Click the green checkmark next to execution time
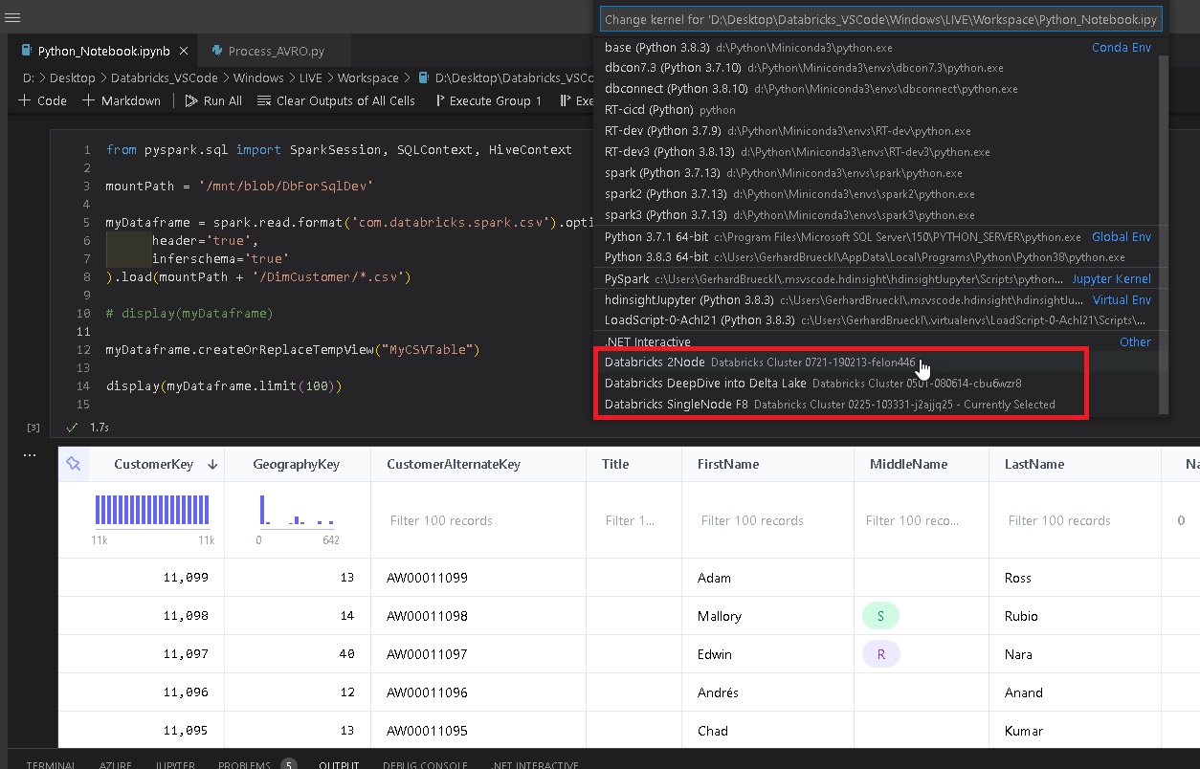Screen dimensions: 1200x769 [x=71, y=428]
